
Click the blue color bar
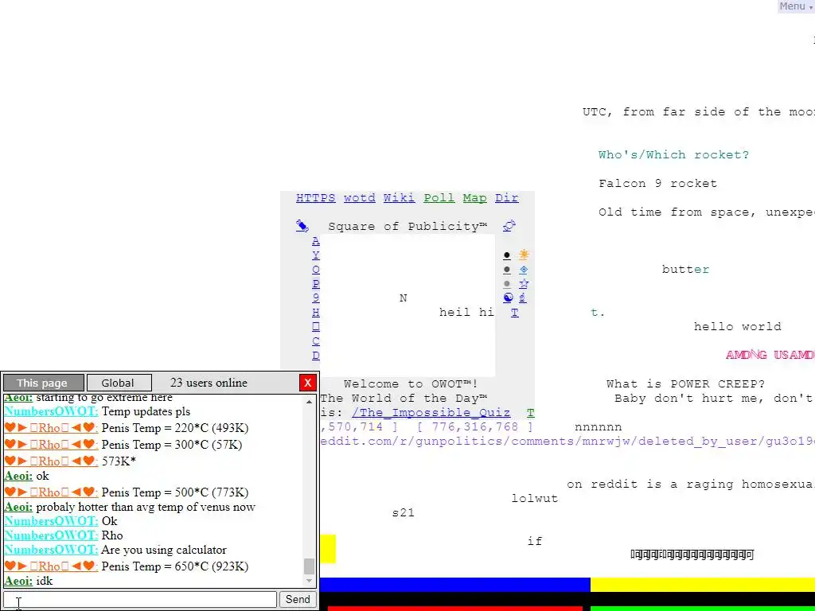(454, 585)
